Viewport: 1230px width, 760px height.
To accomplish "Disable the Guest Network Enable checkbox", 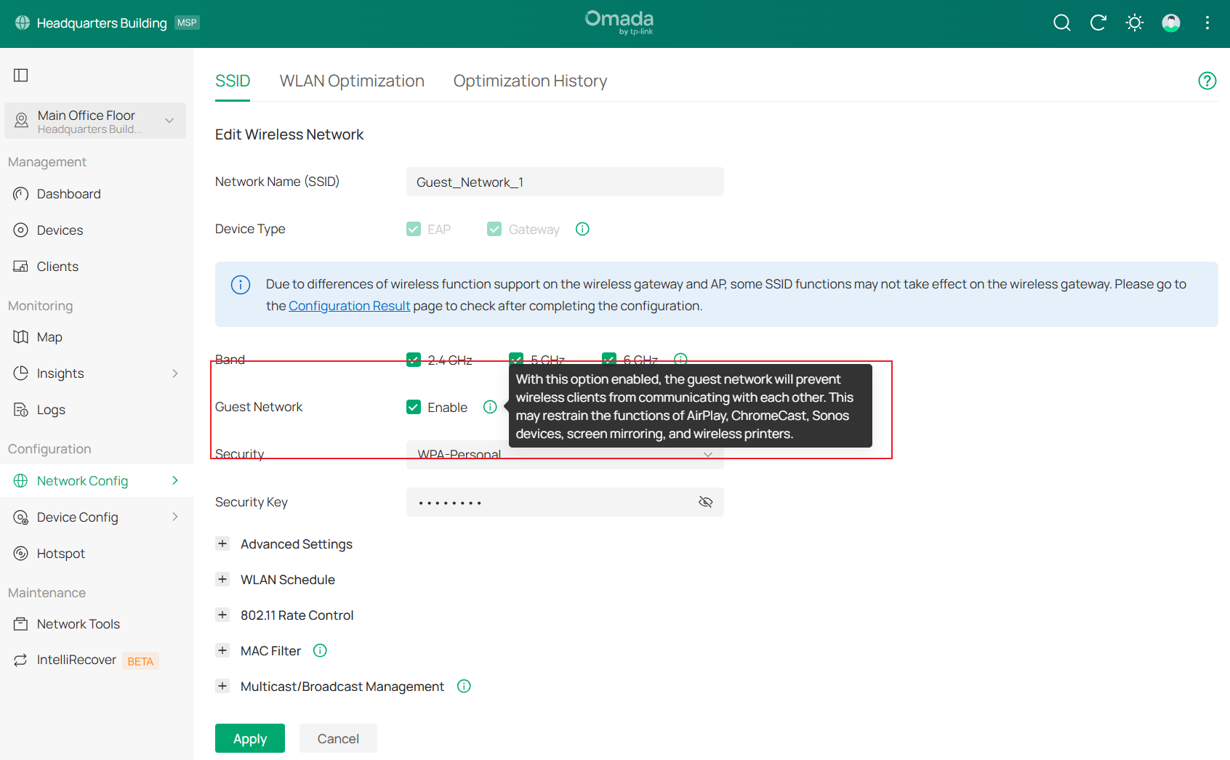I will (414, 407).
